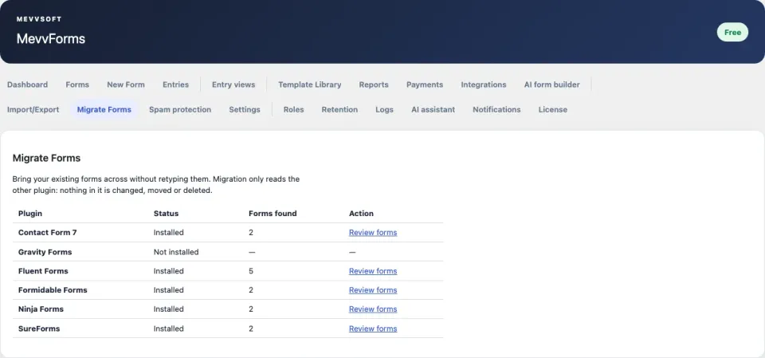The width and height of the screenshot is (765, 358).
Task: Click Installed status in Ninja Forms row
Action: coord(169,309)
